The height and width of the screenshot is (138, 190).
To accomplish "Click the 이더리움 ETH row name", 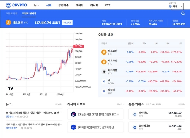I will 112,72.
